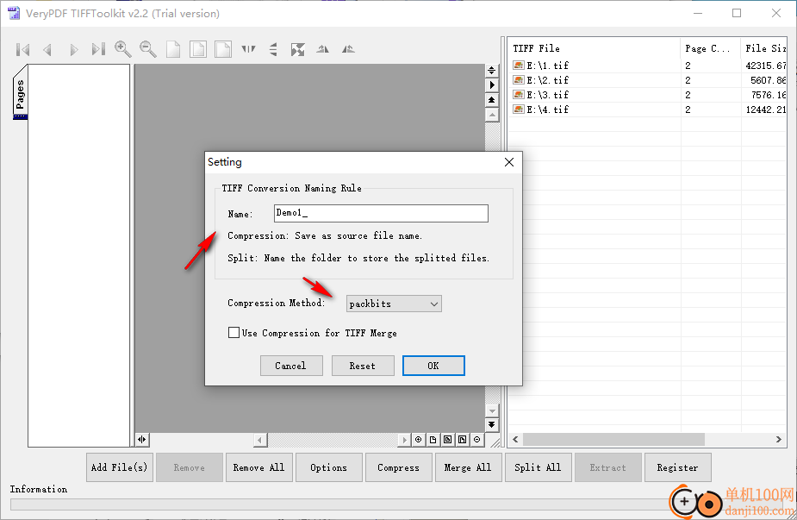Click the Add File(s) button

point(120,467)
